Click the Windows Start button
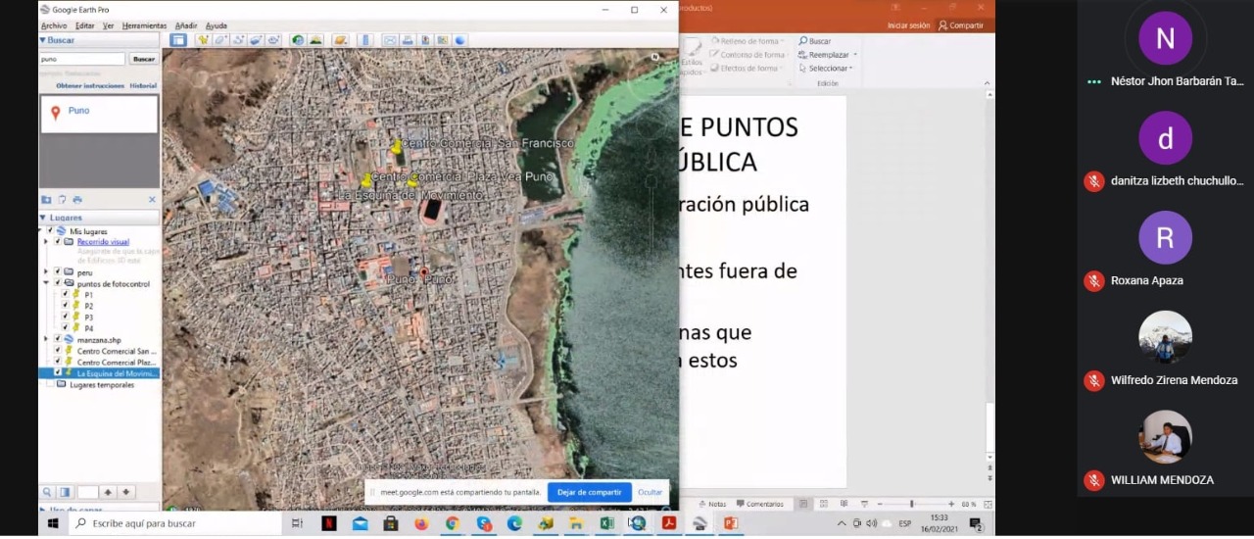 [x=53, y=523]
